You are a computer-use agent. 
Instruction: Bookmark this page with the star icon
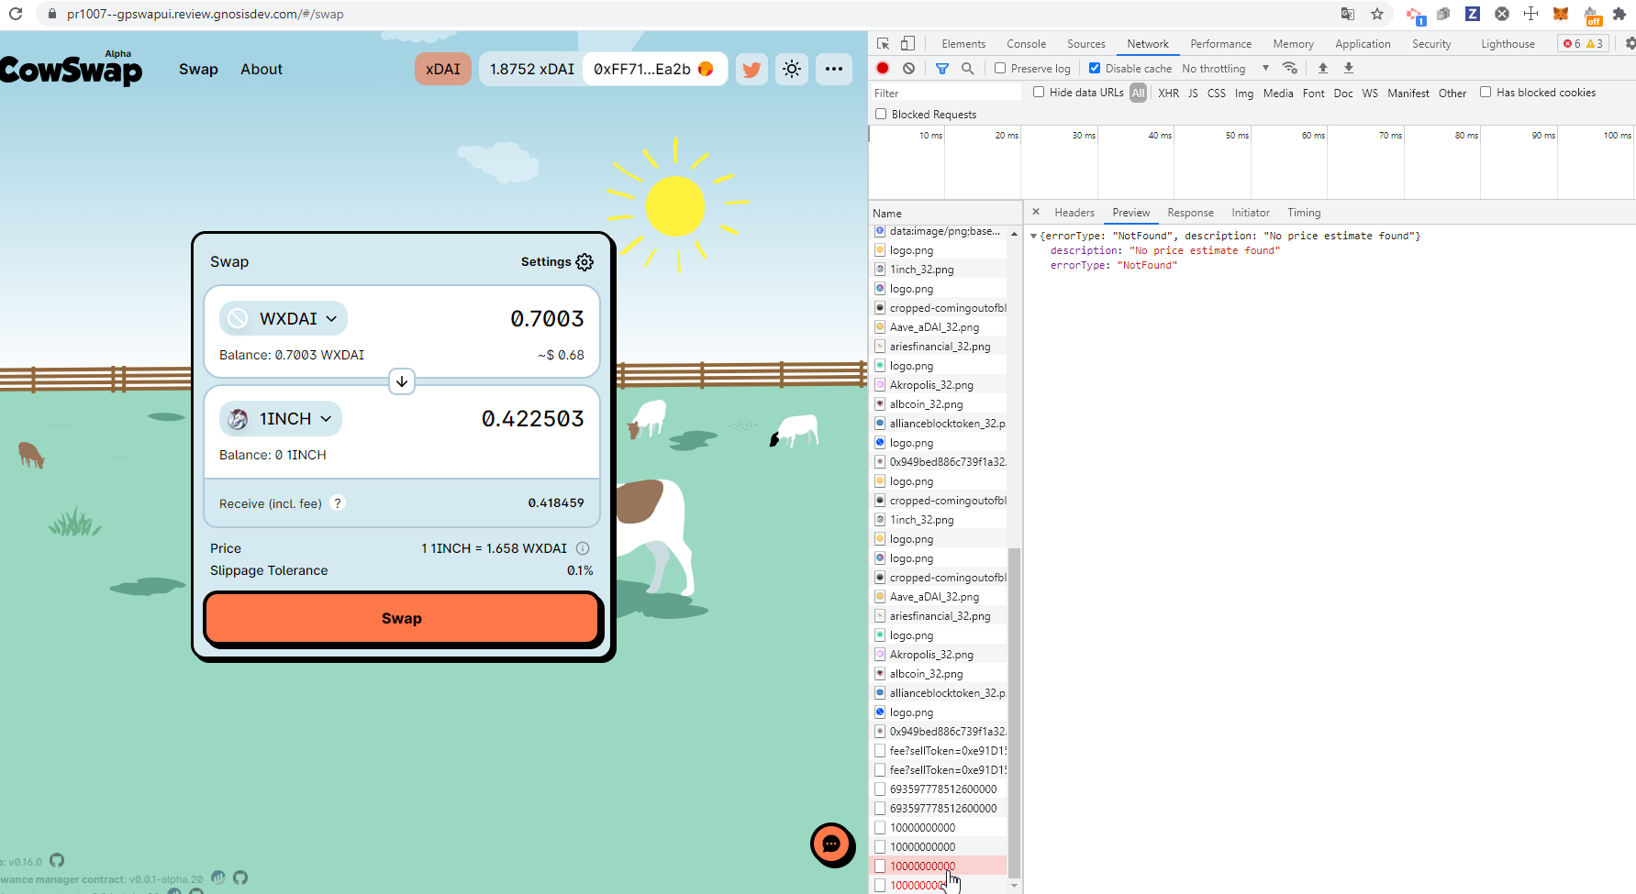point(1377,14)
